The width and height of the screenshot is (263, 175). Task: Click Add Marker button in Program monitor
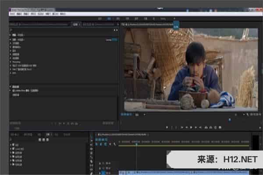click(167, 128)
